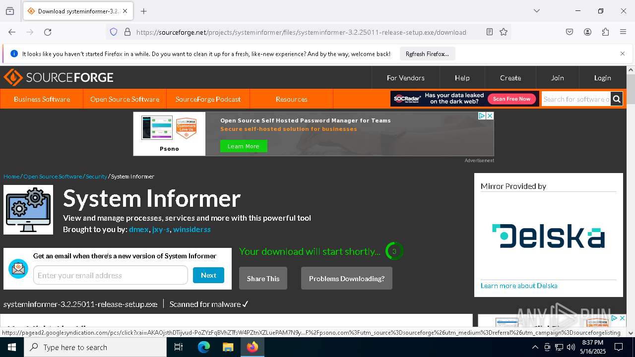Image resolution: width=635 pixels, height=357 pixels.
Task: Open a new tab with the plus button
Action: (144, 11)
